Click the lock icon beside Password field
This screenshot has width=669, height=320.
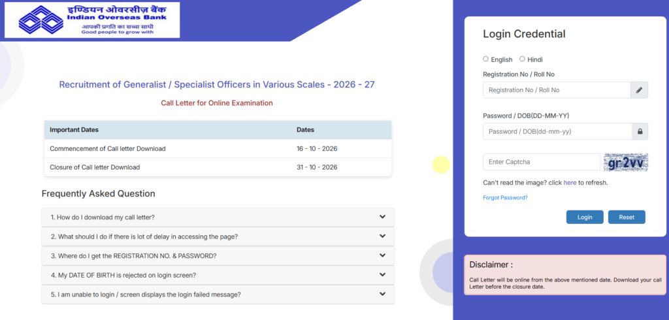[x=640, y=131]
